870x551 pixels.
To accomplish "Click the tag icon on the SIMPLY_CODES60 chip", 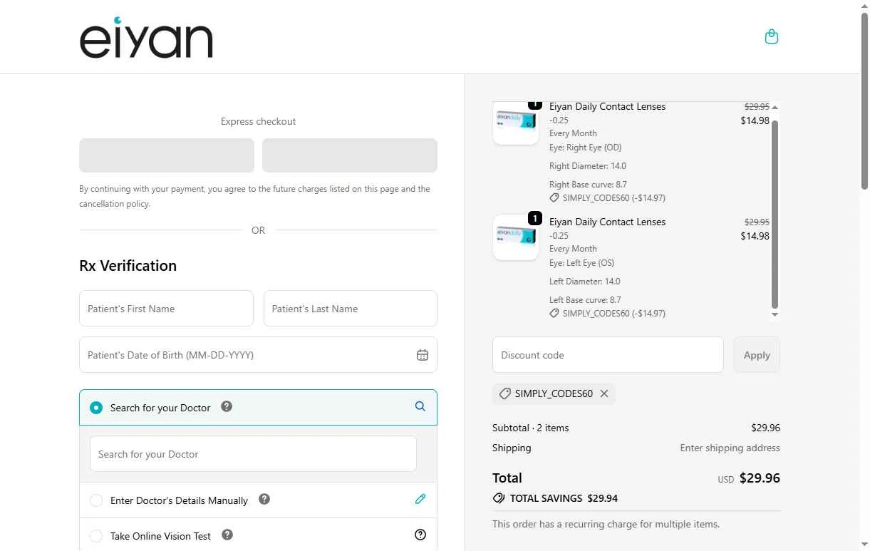I will point(505,393).
